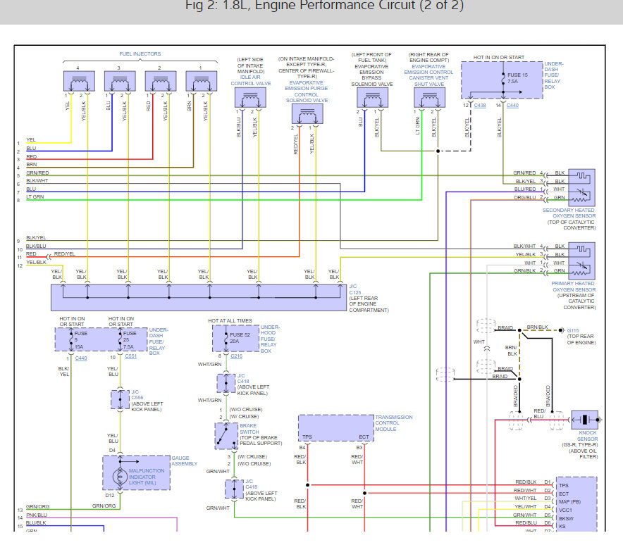Select the brake switch symbol
This screenshot has width=623, height=545.
(226, 435)
